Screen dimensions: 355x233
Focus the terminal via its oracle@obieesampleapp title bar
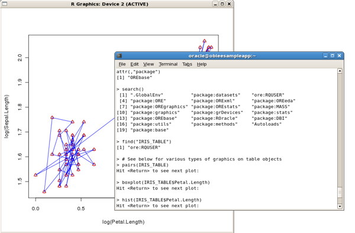(x=222, y=56)
